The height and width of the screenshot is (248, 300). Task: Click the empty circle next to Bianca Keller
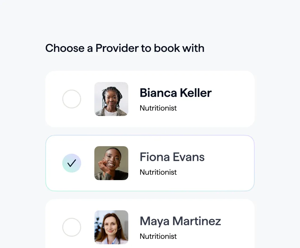[72, 99]
